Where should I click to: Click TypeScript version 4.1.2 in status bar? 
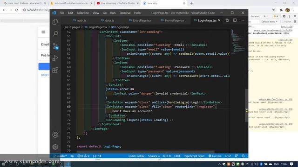pyautogui.click(x=228, y=156)
